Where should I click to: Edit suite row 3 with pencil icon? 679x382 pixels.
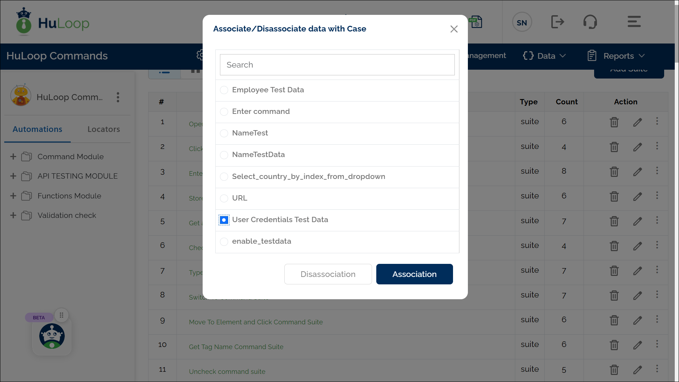[637, 172]
